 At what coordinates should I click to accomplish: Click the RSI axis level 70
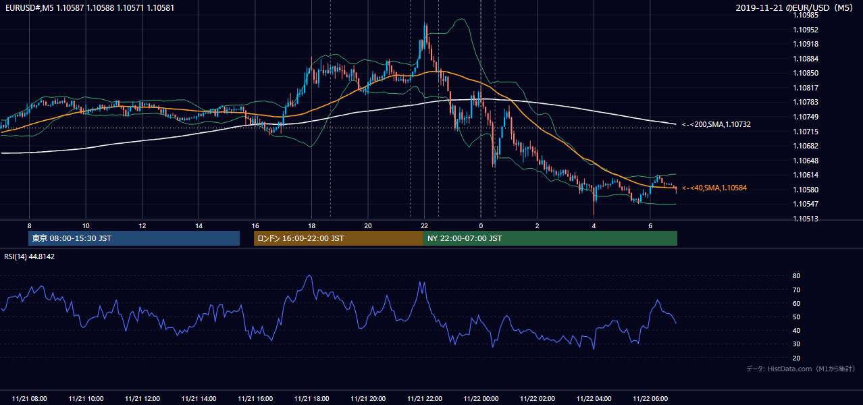coord(796,290)
